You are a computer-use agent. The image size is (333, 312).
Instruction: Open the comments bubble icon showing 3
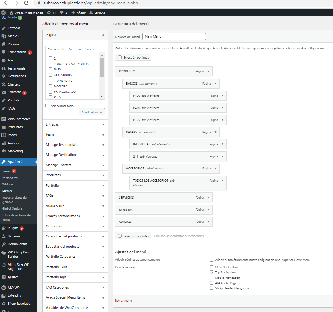pos(62,13)
